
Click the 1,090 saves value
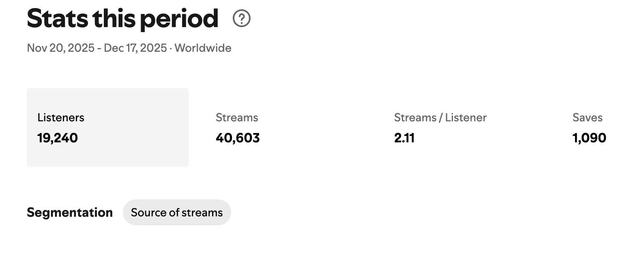[x=589, y=138]
